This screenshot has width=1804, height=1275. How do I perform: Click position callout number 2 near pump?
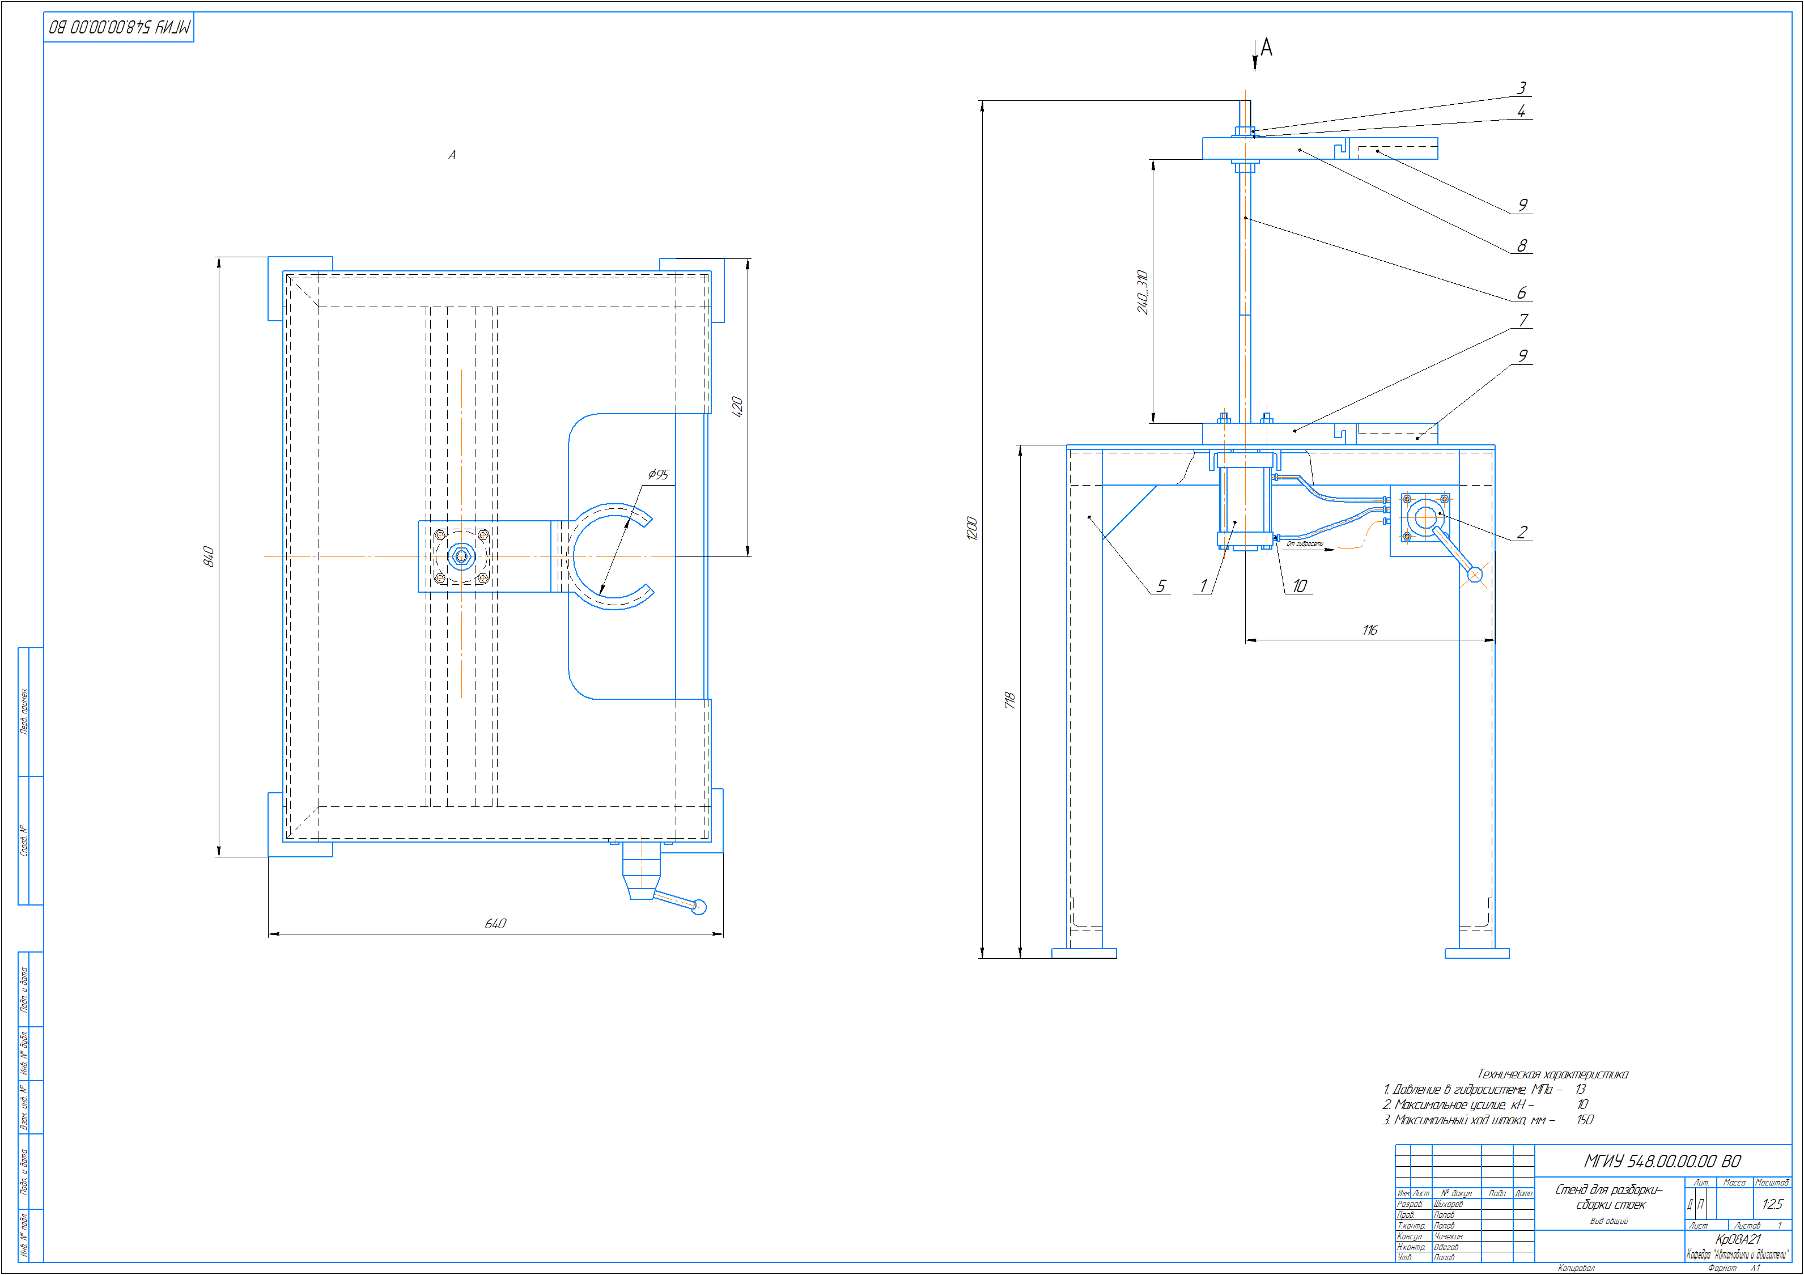[1522, 532]
